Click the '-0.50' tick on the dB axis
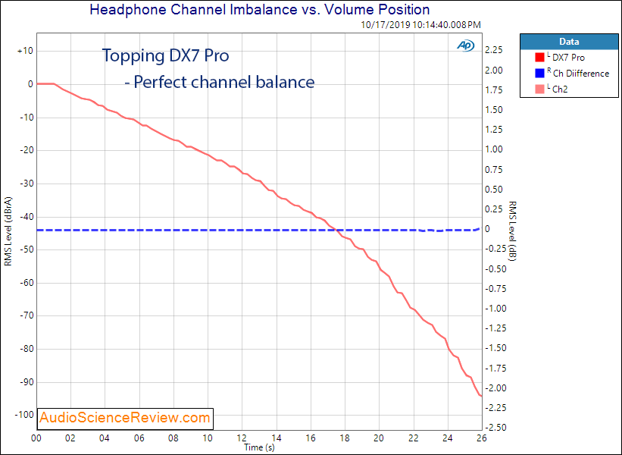Image resolution: width=622 pixels, height=455 pixels. pyautogui.click(x=495, y=269)
